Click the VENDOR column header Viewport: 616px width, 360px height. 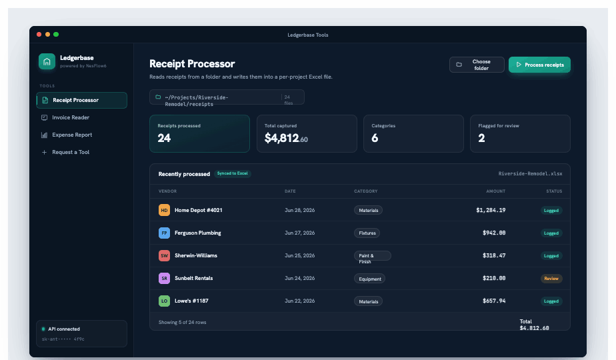click(168, 191)
